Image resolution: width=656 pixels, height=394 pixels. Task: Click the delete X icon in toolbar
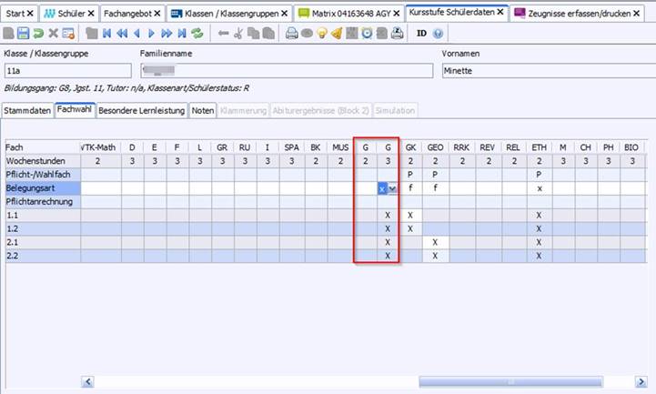[x=53, y=34]
